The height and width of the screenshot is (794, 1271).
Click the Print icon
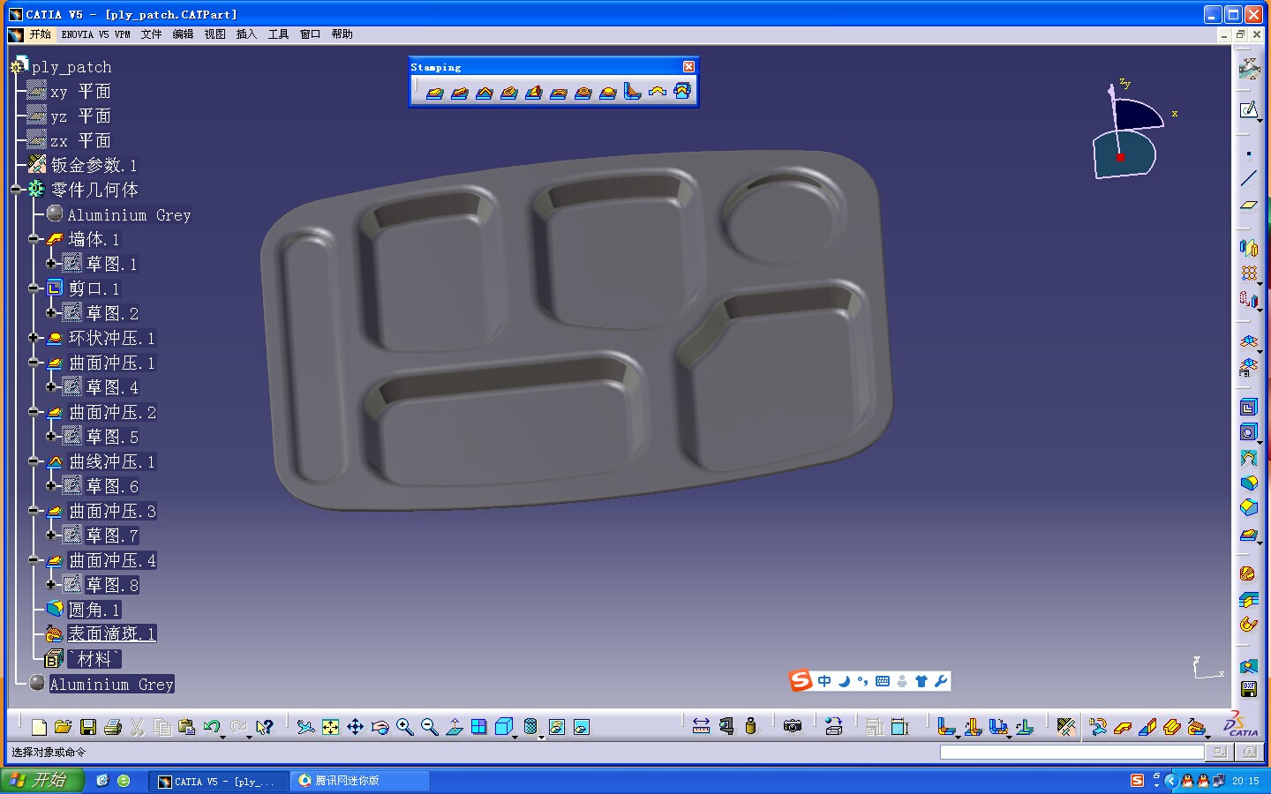(x=112, y=727)
